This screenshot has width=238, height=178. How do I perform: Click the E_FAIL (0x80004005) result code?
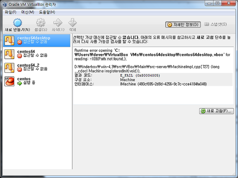click(x=140, y=75)
